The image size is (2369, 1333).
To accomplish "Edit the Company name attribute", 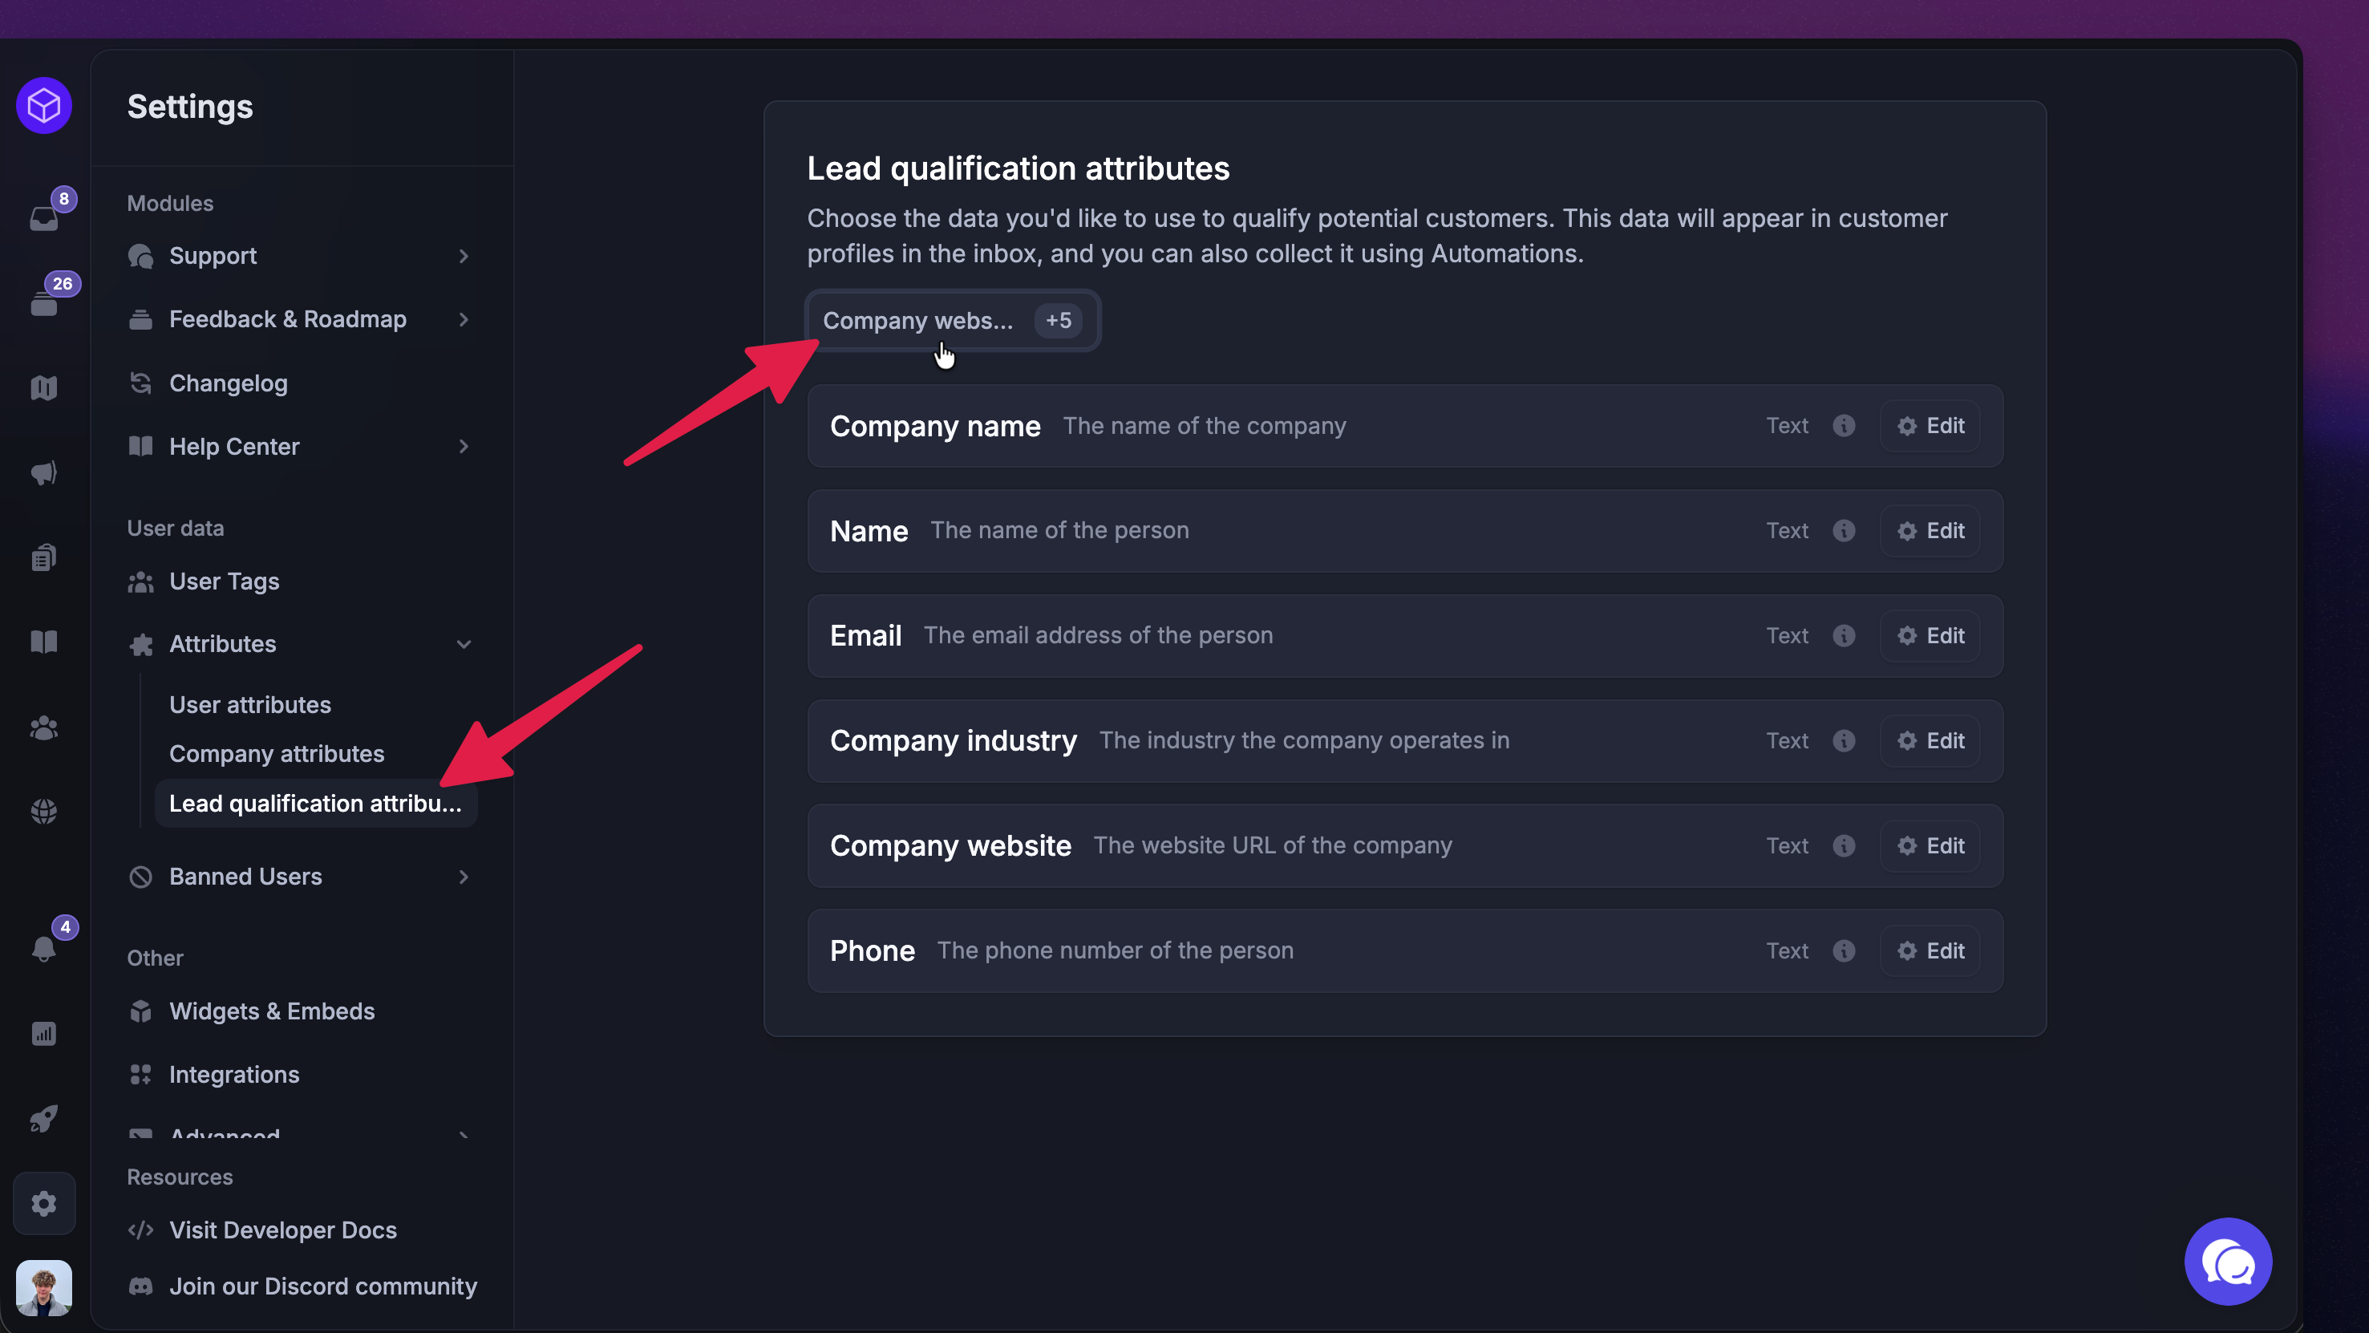I will click(1930, 426).
